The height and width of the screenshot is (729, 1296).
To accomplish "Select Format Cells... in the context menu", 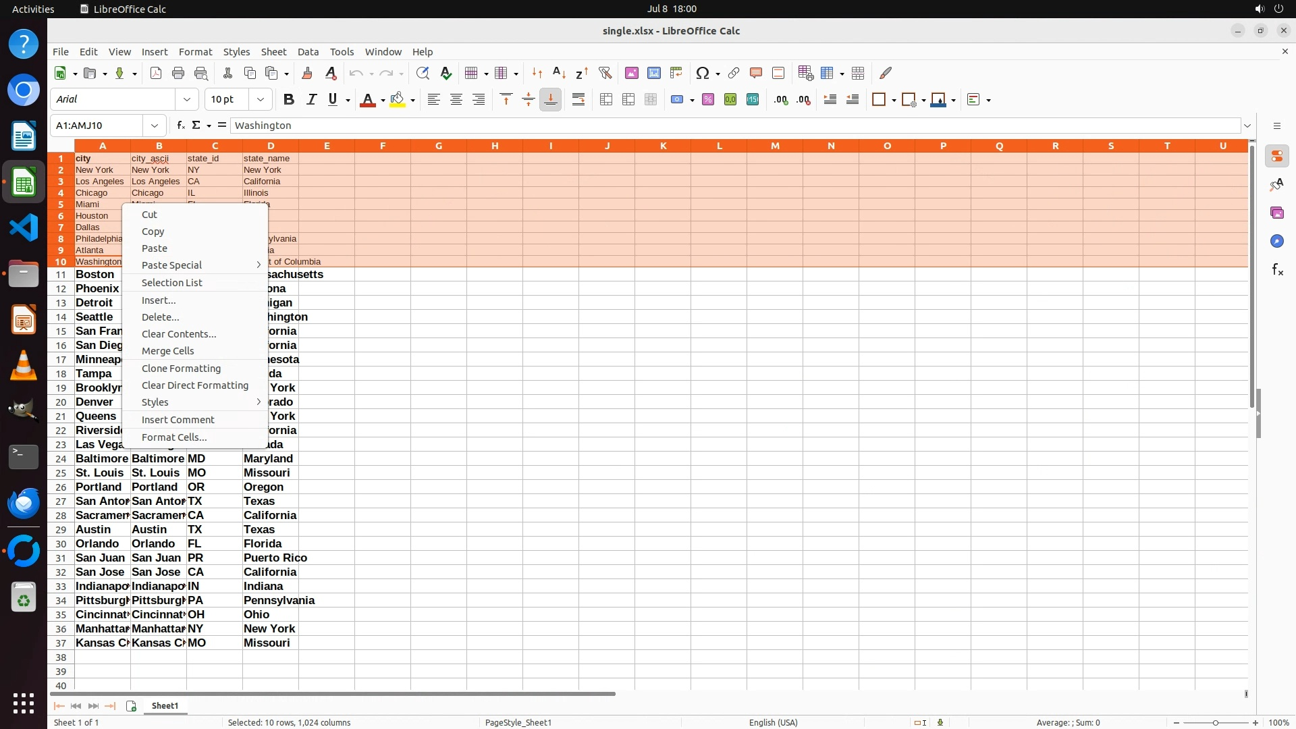I will point(174,437).
